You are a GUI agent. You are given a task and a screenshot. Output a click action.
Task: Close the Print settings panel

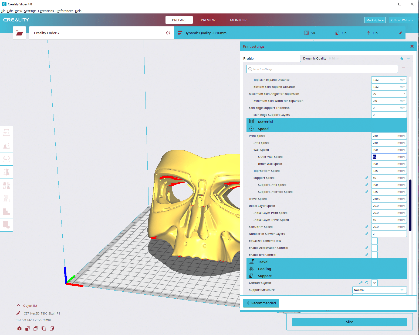point(412,46)
